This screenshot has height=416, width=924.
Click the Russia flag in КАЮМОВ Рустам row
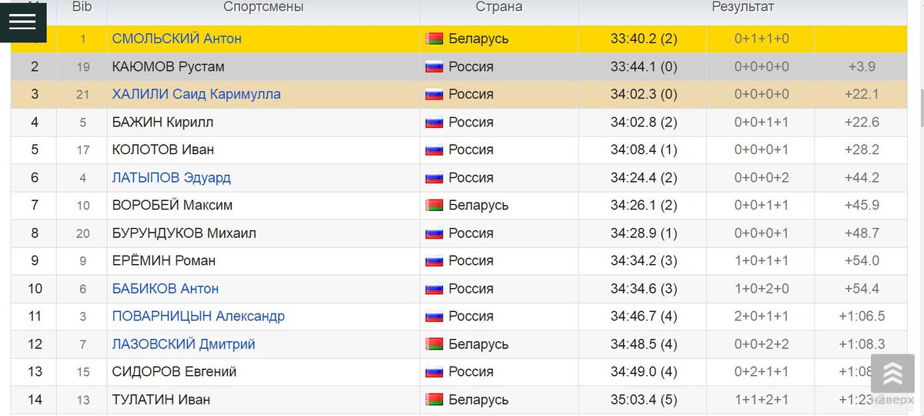point(434,66)
